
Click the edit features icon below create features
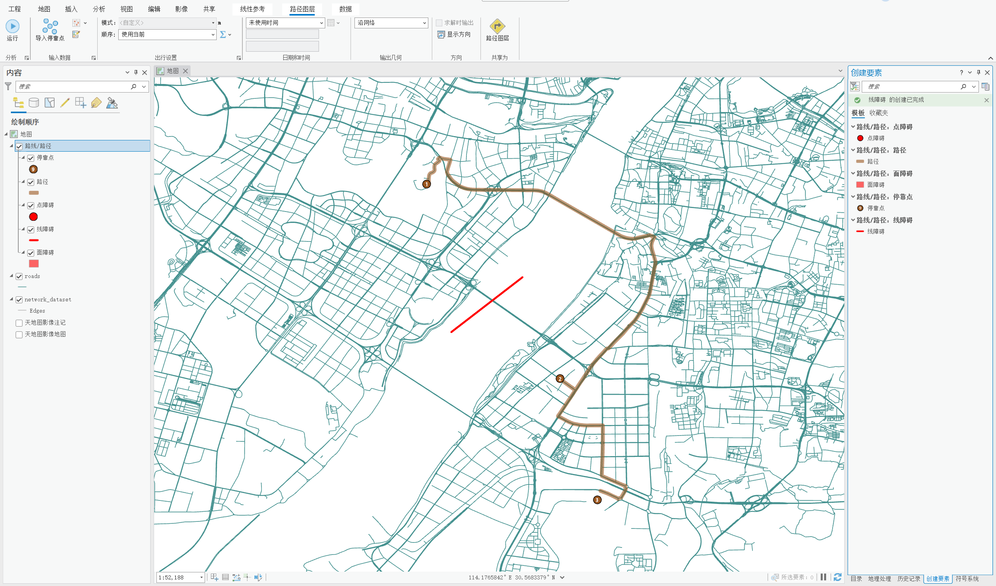76,34
